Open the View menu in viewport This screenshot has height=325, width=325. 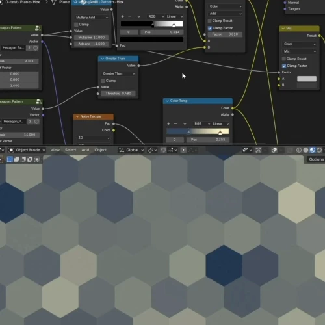(55, 150)
